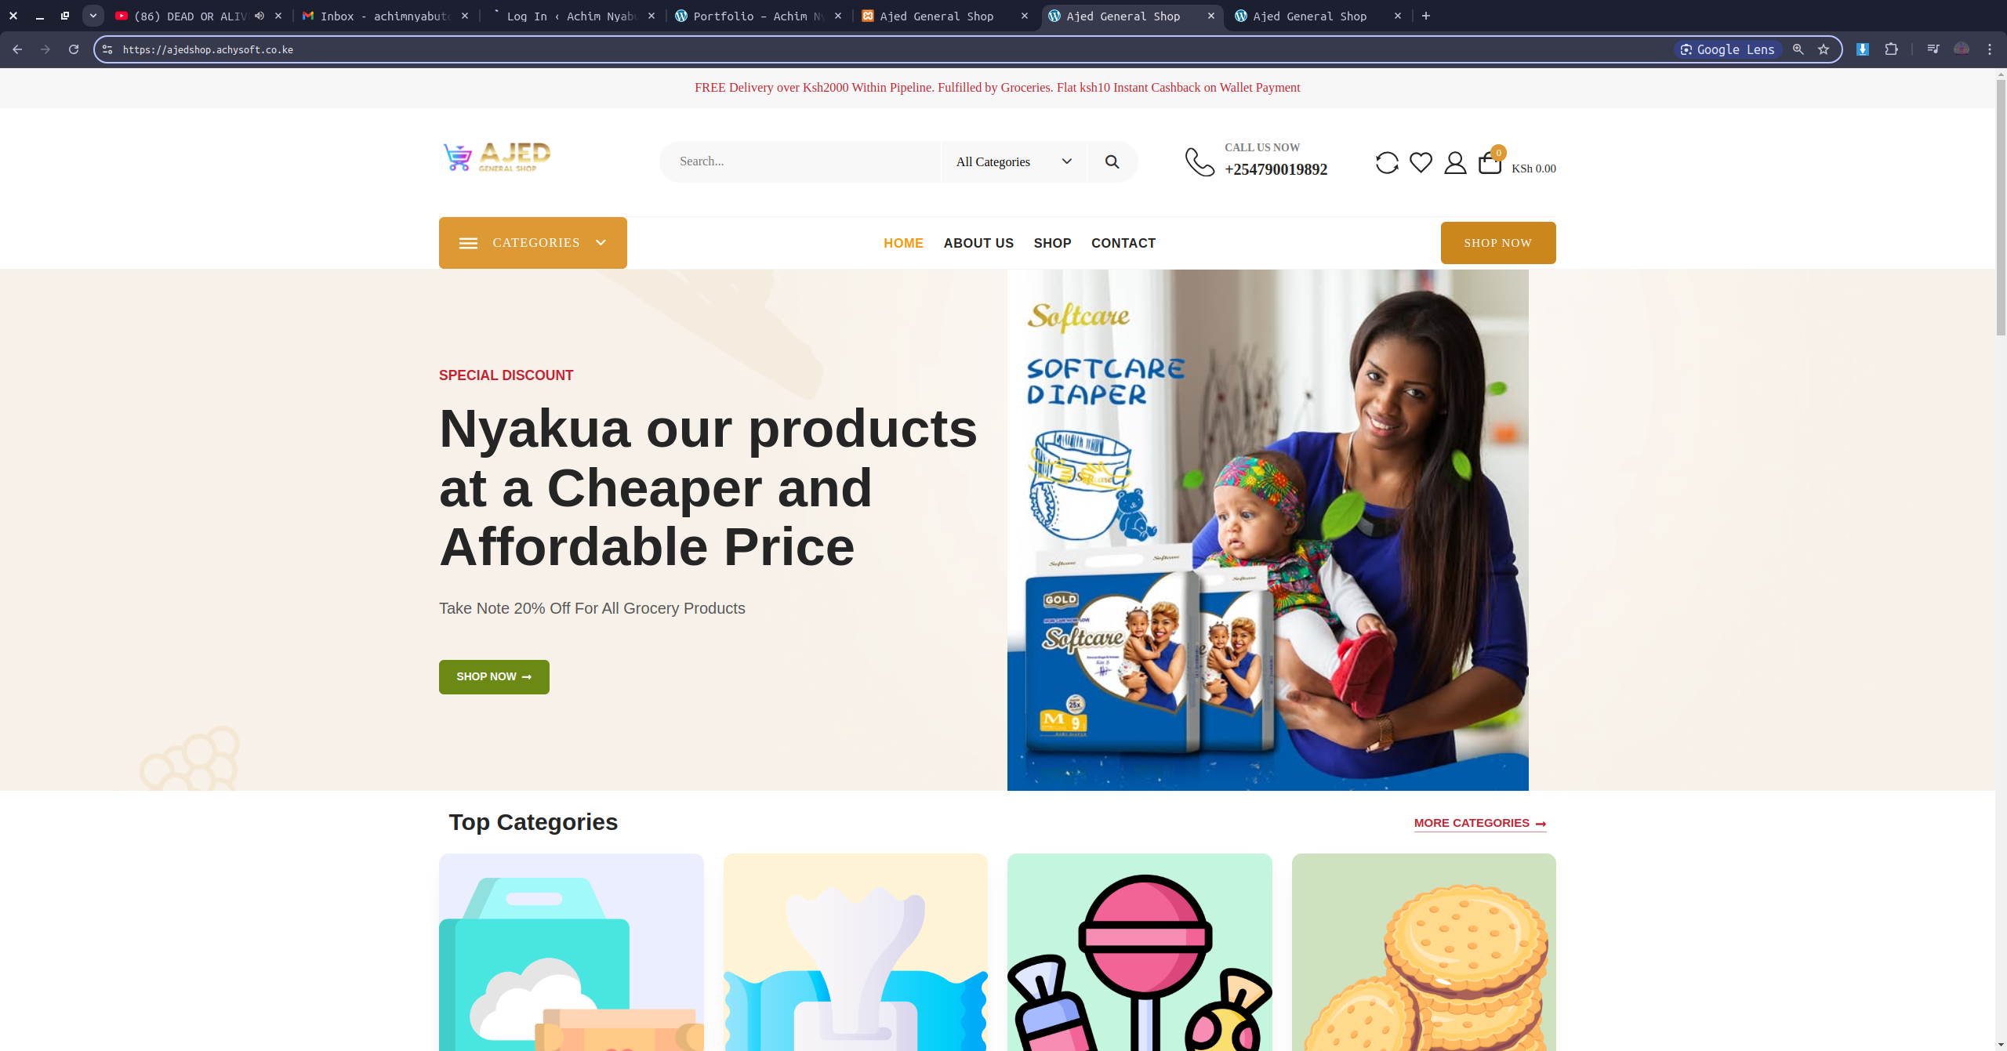2007x1051 pixels.
Task: Follow the MORE CATEGORIES link
Action: point(1479,823)
